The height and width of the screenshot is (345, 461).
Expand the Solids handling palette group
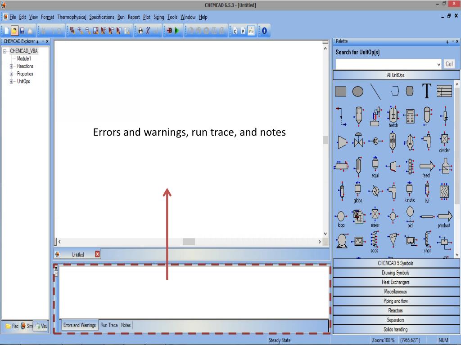coord(395,329)
